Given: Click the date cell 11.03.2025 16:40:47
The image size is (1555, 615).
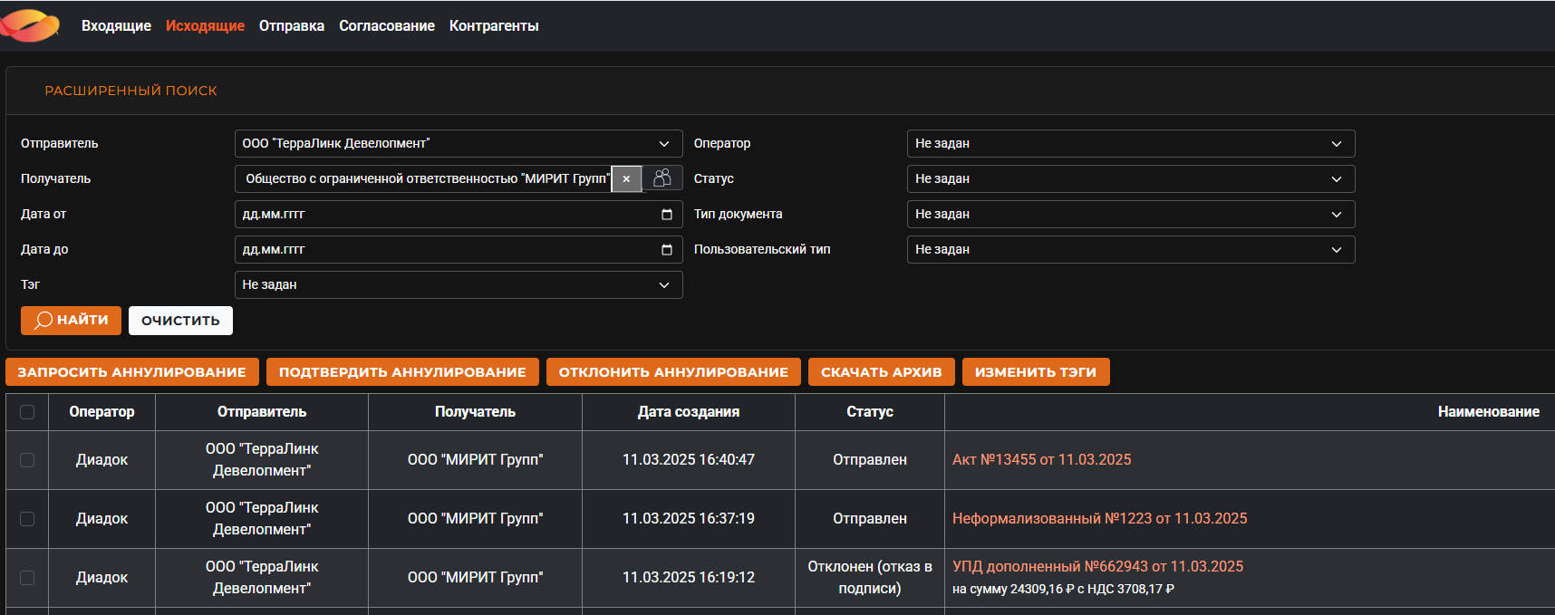Looking at the screenshot, I should click(x=689, y=460).
